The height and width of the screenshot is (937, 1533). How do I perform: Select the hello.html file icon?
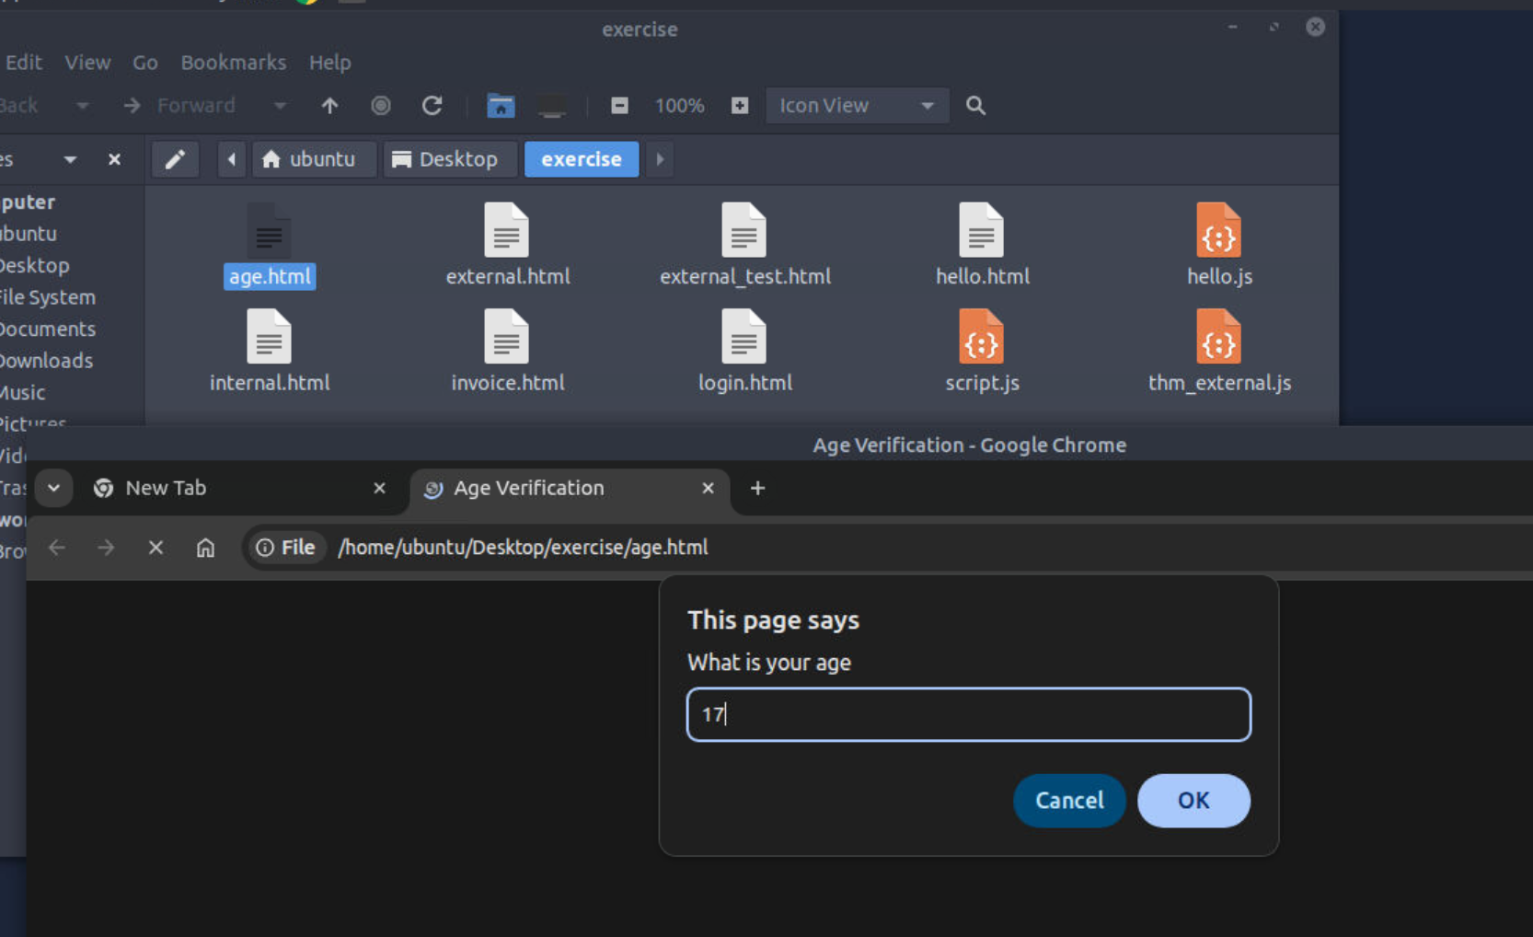click(981, 230)
